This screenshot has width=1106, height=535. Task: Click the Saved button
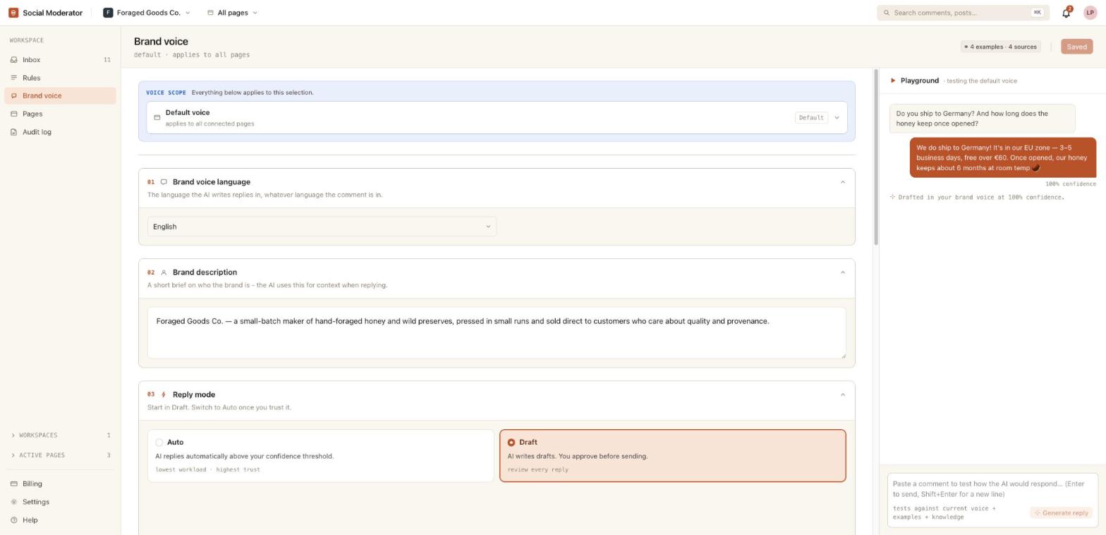point(1076,47)
